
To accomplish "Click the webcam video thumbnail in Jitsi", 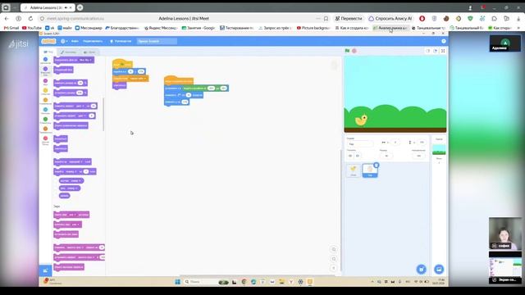I will 505,234.
